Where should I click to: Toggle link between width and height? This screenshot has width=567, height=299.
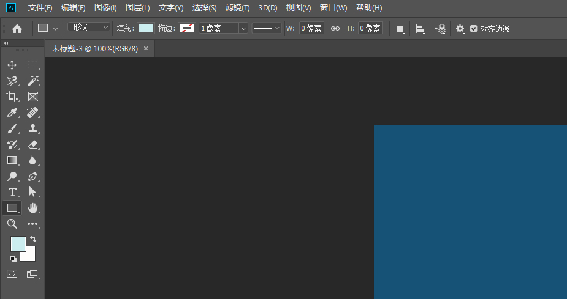coord(335,29)
